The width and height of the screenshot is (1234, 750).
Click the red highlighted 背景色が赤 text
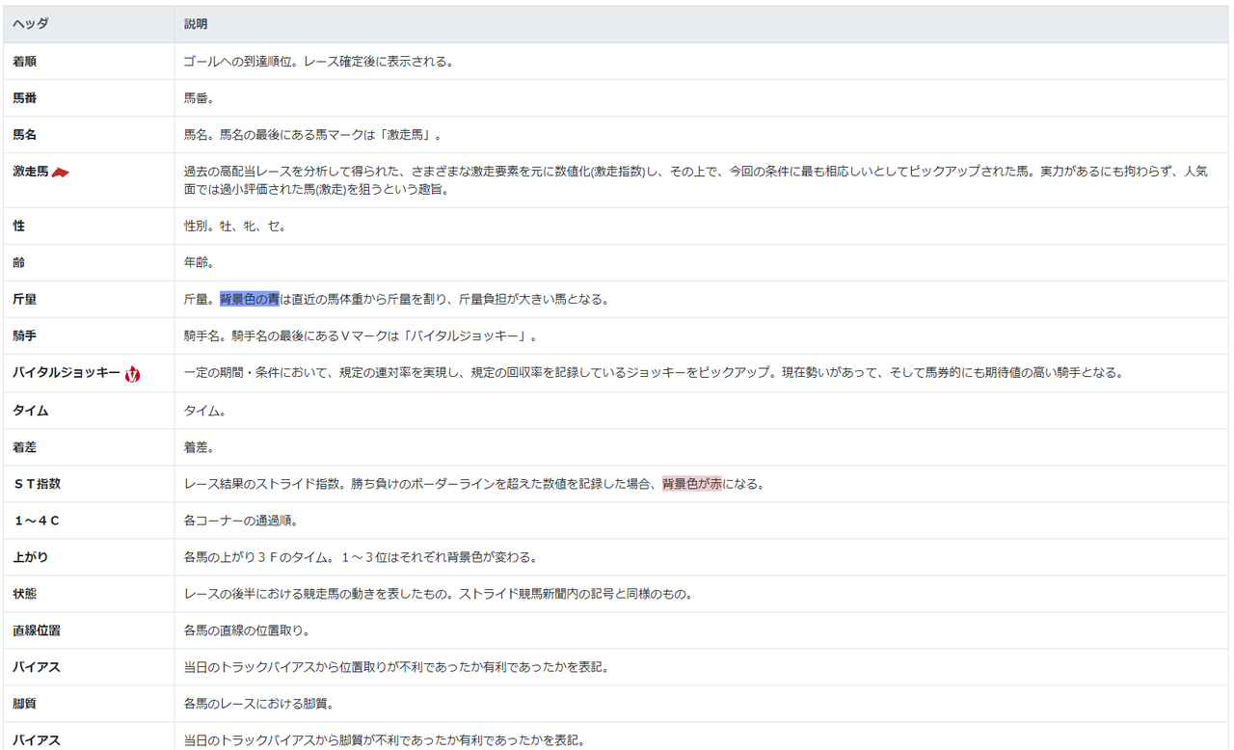point(692,484)
